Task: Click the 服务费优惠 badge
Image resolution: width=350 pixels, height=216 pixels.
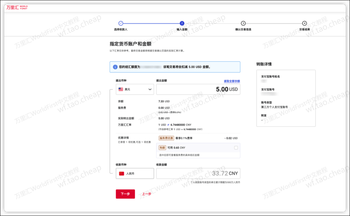Action: 166,138
